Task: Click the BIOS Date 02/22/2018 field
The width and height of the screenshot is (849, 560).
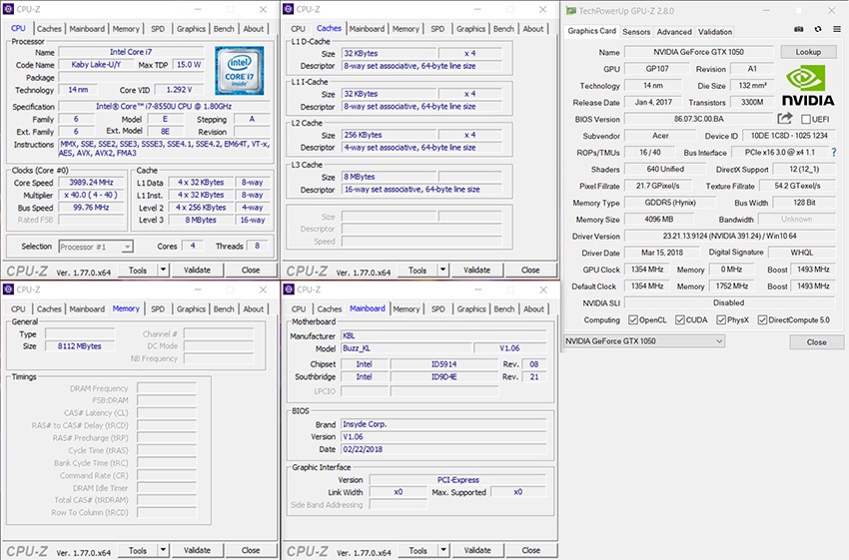Action: (442, 449)
